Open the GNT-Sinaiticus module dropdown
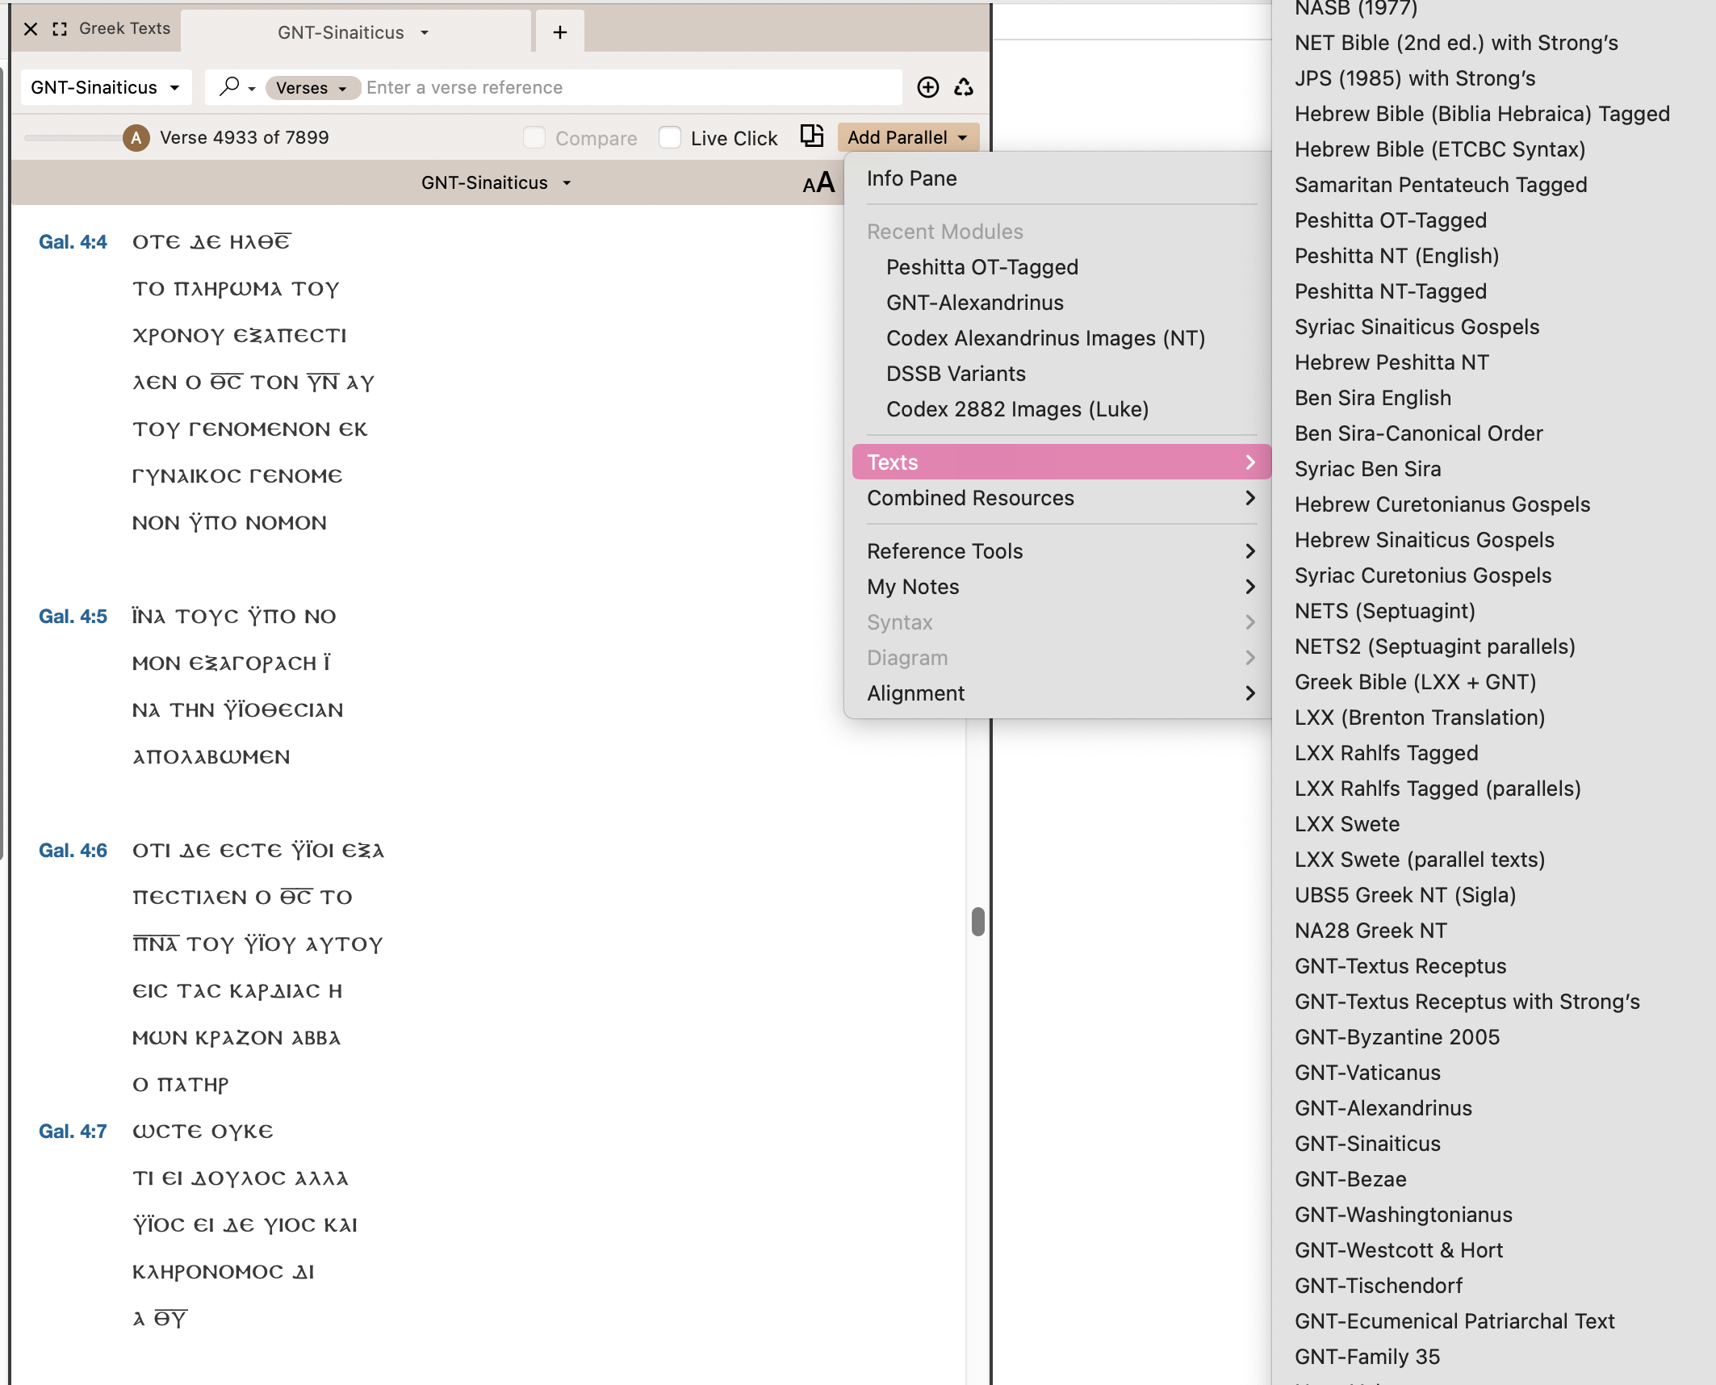This screenshot has height=1385, width=1716. 105,87
